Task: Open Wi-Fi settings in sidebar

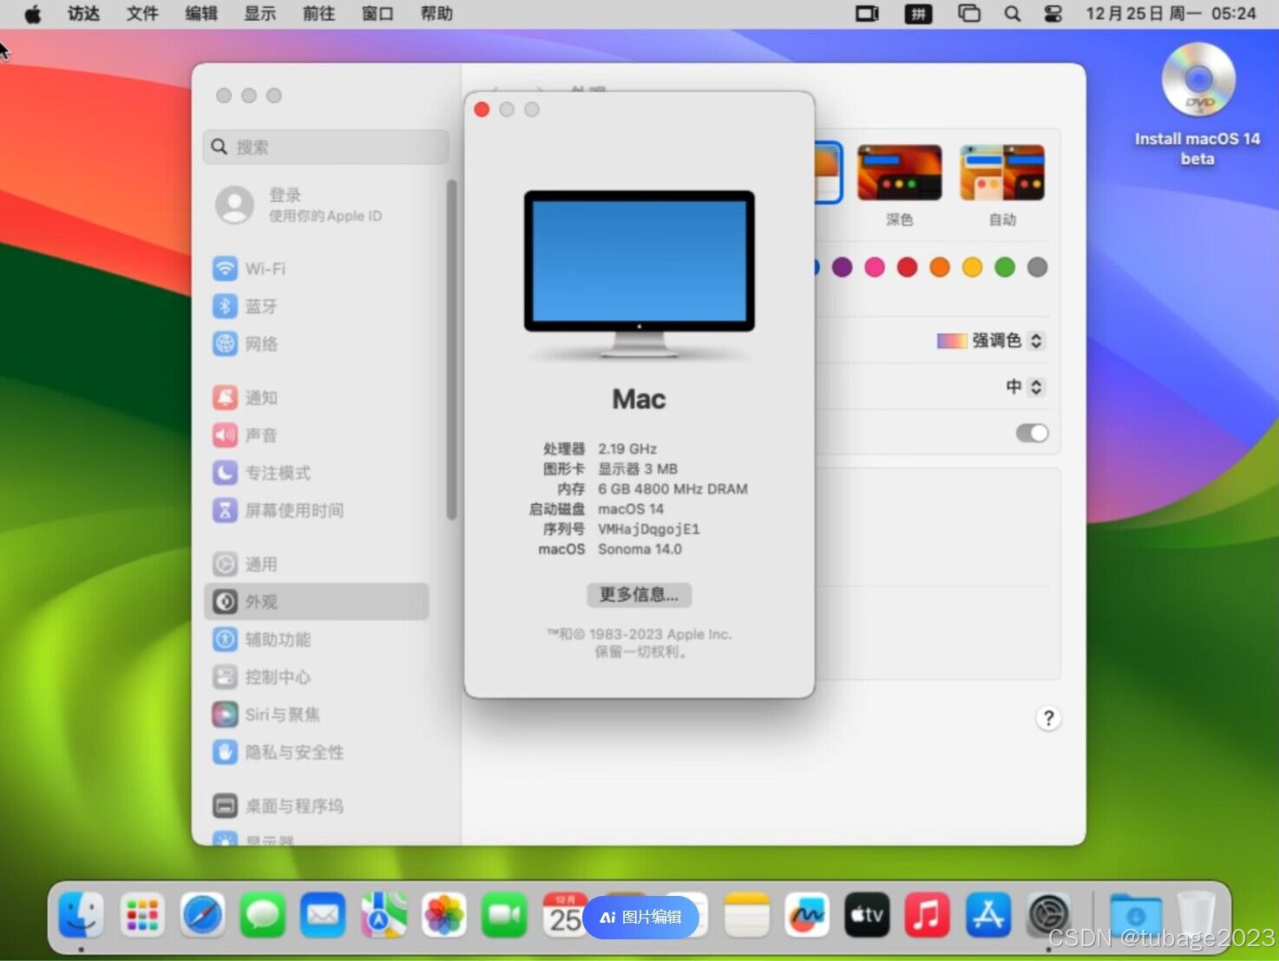Action: (318, 269)
